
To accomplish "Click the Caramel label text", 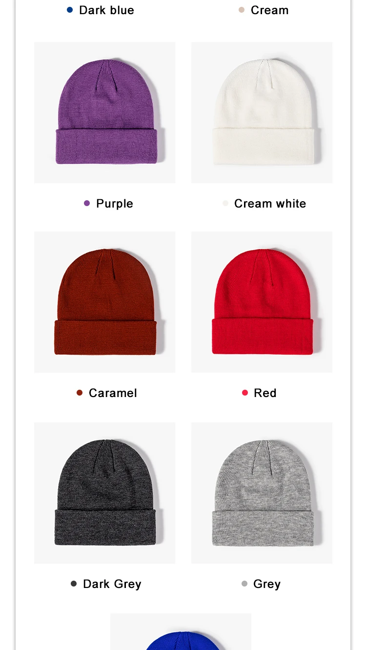I will coord(113,393).
